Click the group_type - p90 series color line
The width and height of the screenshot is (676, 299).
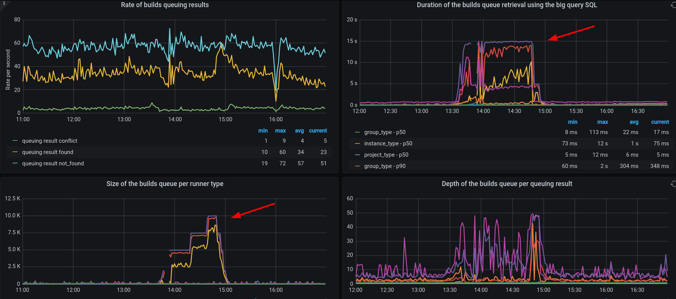(357, 166)
